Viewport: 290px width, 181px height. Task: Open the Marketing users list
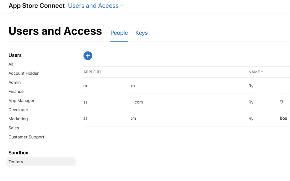tap(18, 119)
